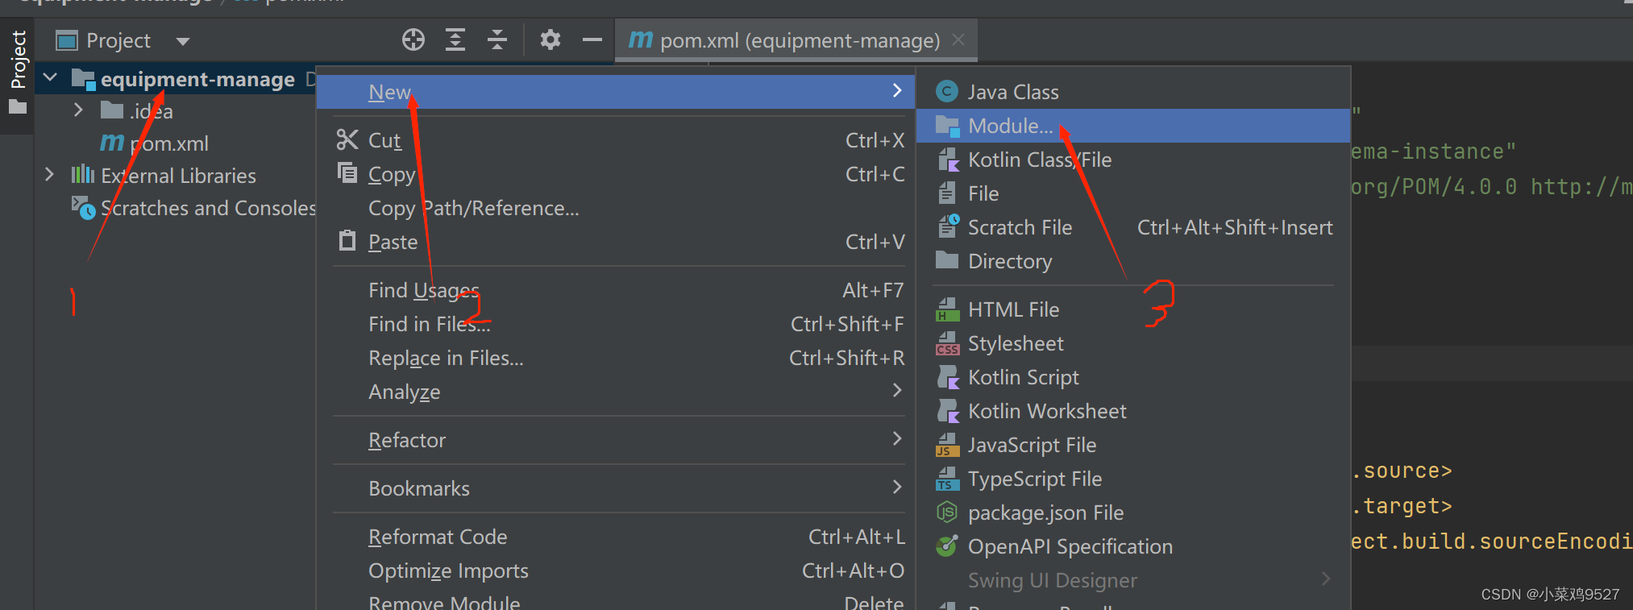1633x610 pixels.
Task: Click the HTML File icon
Action: (x=948, y=309)
